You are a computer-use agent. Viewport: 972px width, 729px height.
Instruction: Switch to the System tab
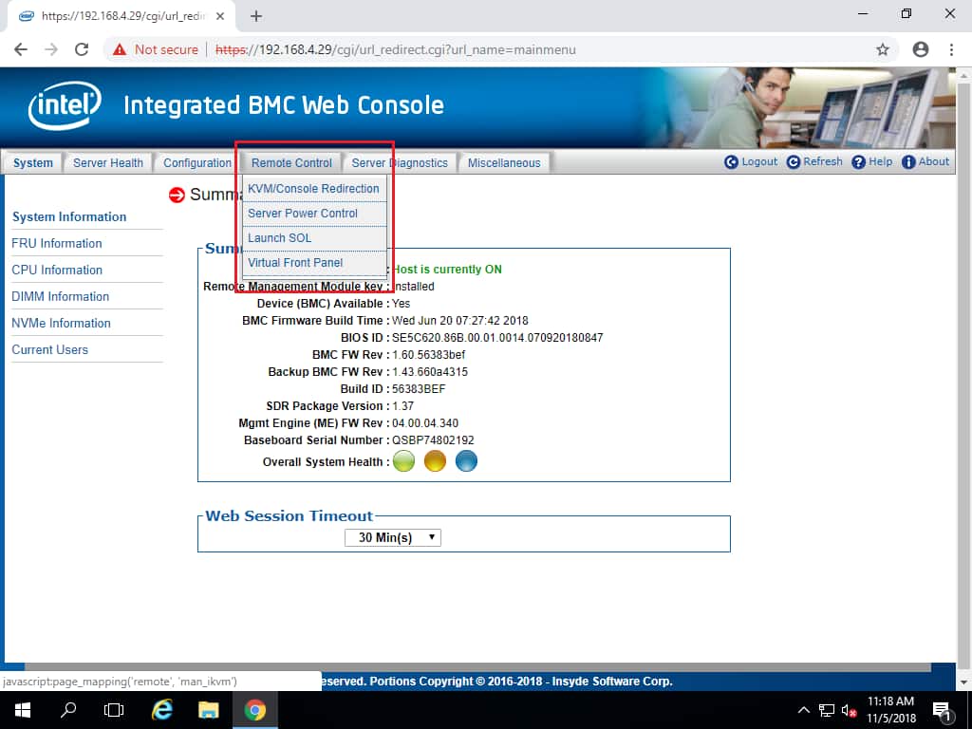point(33,163)
